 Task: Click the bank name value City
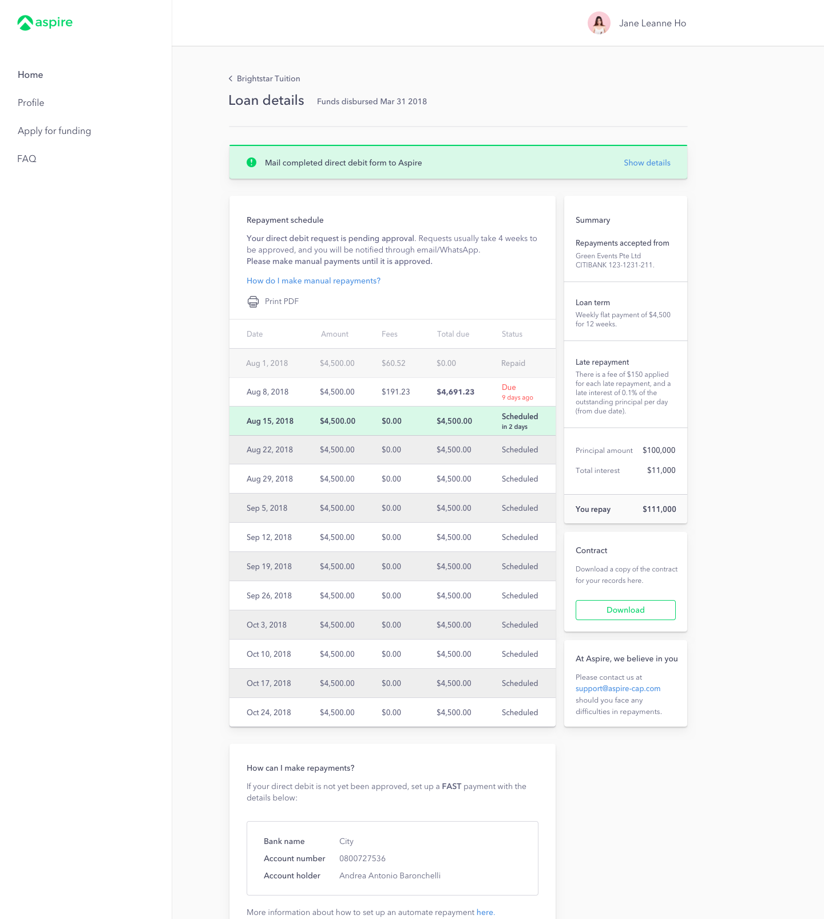346,841
